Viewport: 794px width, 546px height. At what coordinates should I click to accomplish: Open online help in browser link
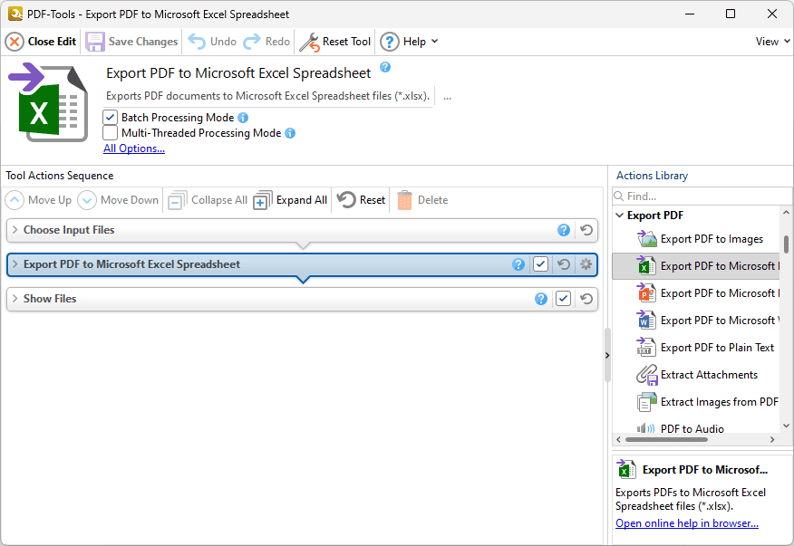click(686, 522)
